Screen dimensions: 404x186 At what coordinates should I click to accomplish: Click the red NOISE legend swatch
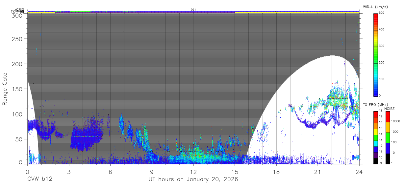388,117
